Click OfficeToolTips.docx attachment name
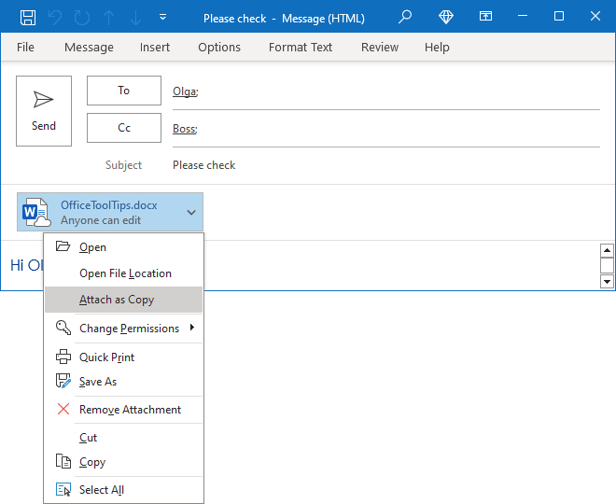 coord(109,205)
